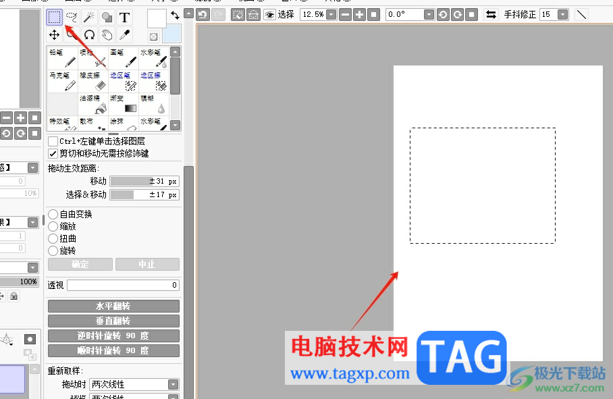Uncheck 剪切和移动无需按修饰键 checkbox
This screenshot has width=613, height=399.
tap(53, 153)
